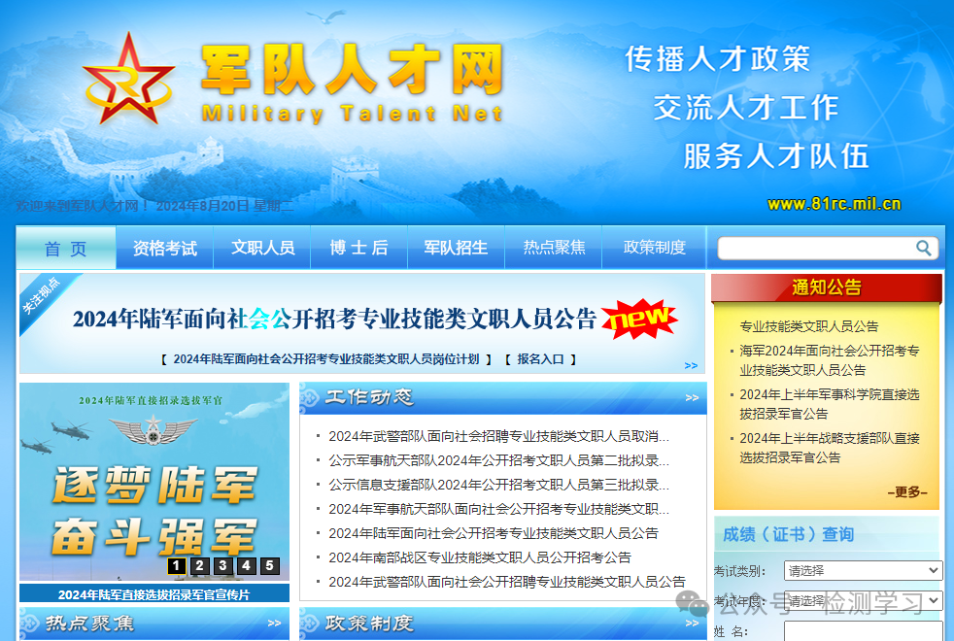Show slide 3 of the carousel
This screenshot has height=641, width=954.
[x=222, y=565]
